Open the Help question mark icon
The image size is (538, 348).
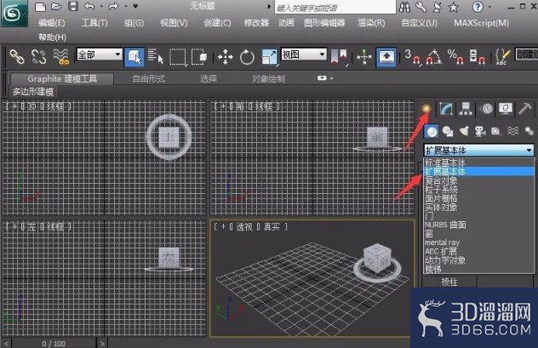tap(478, 7)
